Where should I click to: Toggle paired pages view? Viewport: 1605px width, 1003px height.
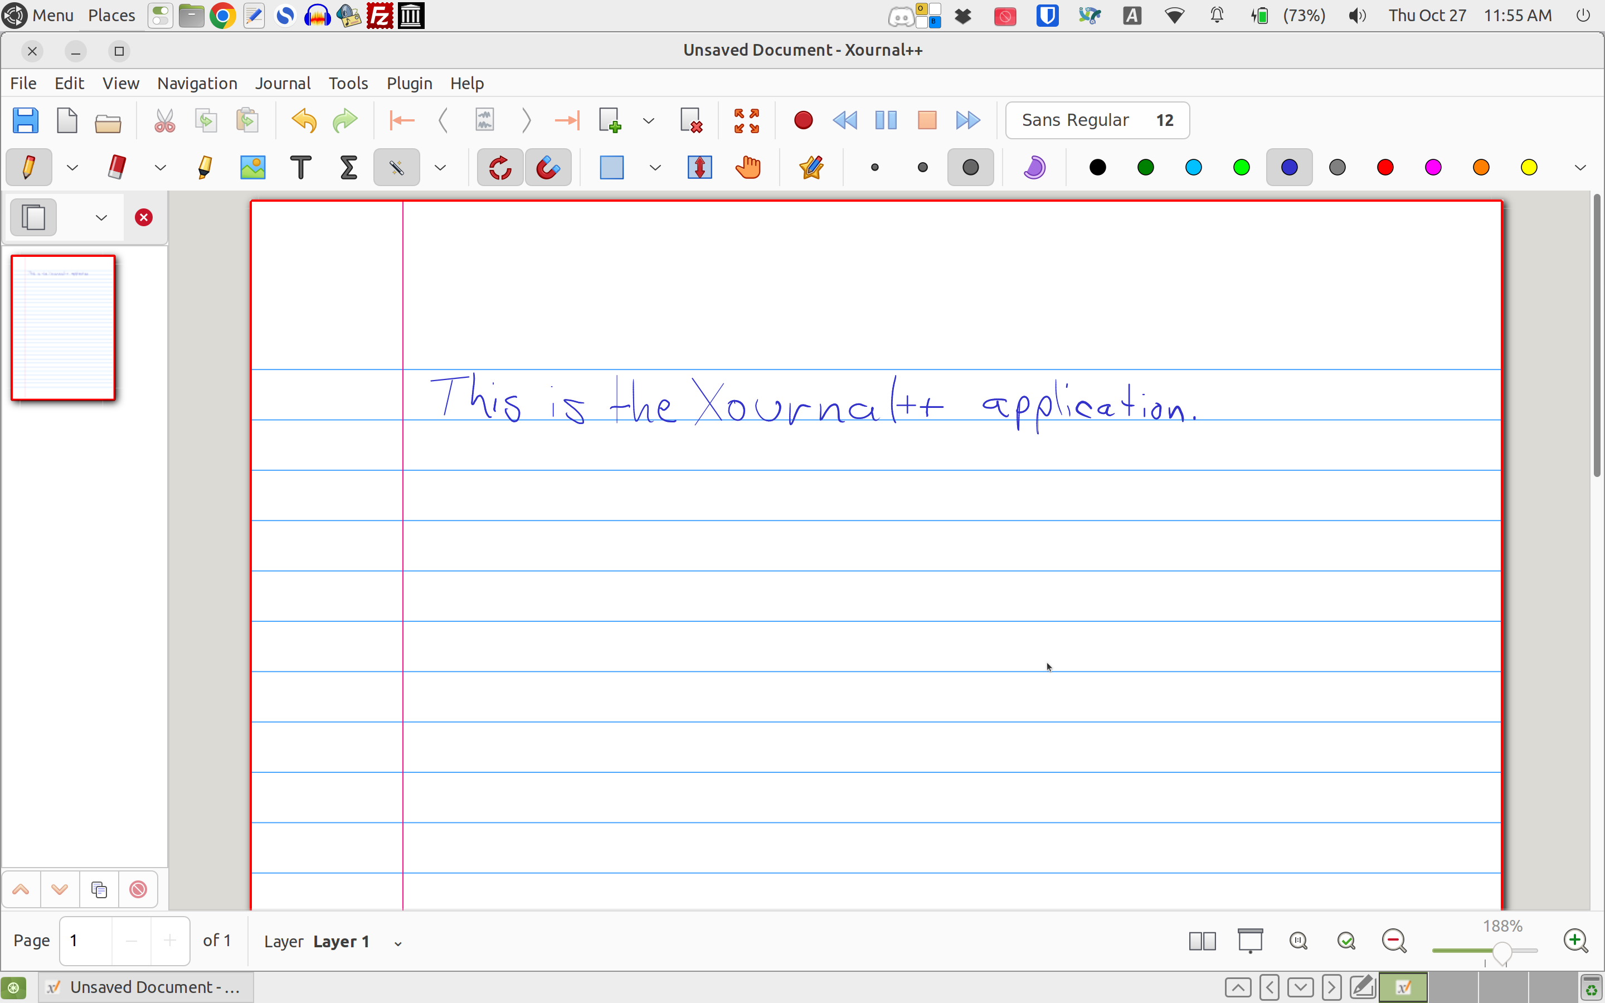tap(1203, 941)
